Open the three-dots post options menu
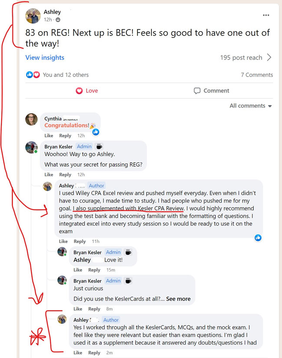The image size is (282, 358). tap(266, 15)
